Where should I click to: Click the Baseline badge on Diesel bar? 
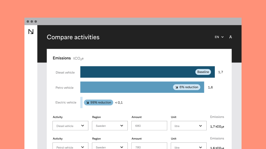pyautogui.click(x=203, y=72)
